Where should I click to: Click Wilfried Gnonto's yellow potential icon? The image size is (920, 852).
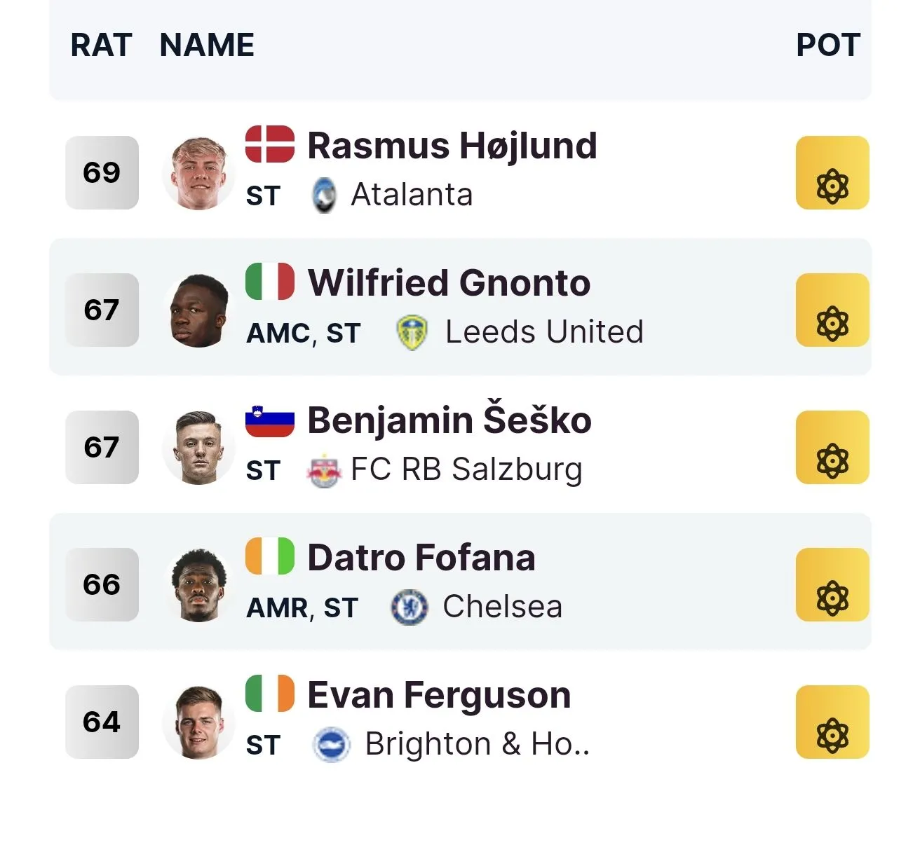pyautogui.click(x=832, y=310)
